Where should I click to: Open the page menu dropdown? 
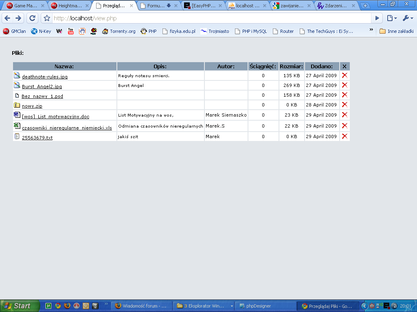click(x=391, y=18)
